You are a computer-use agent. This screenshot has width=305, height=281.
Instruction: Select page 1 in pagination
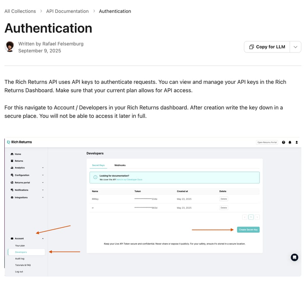(251, 217)
